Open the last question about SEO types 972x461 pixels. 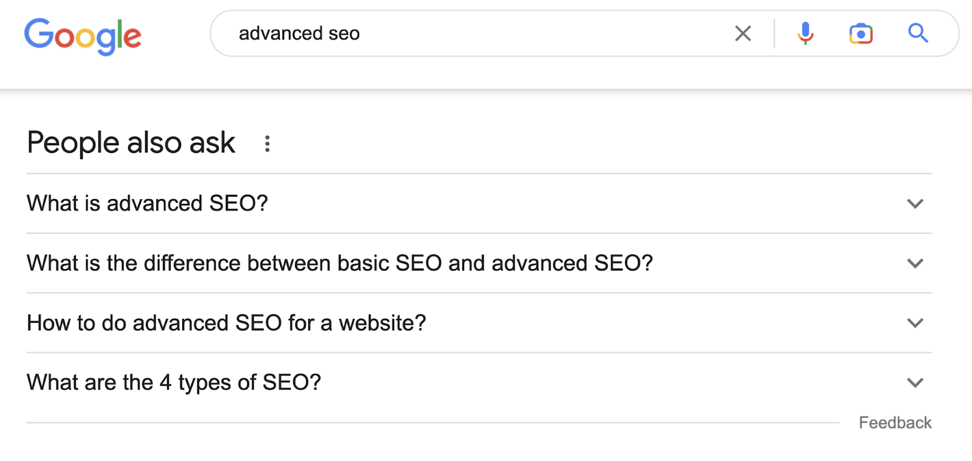coord(174,382)
